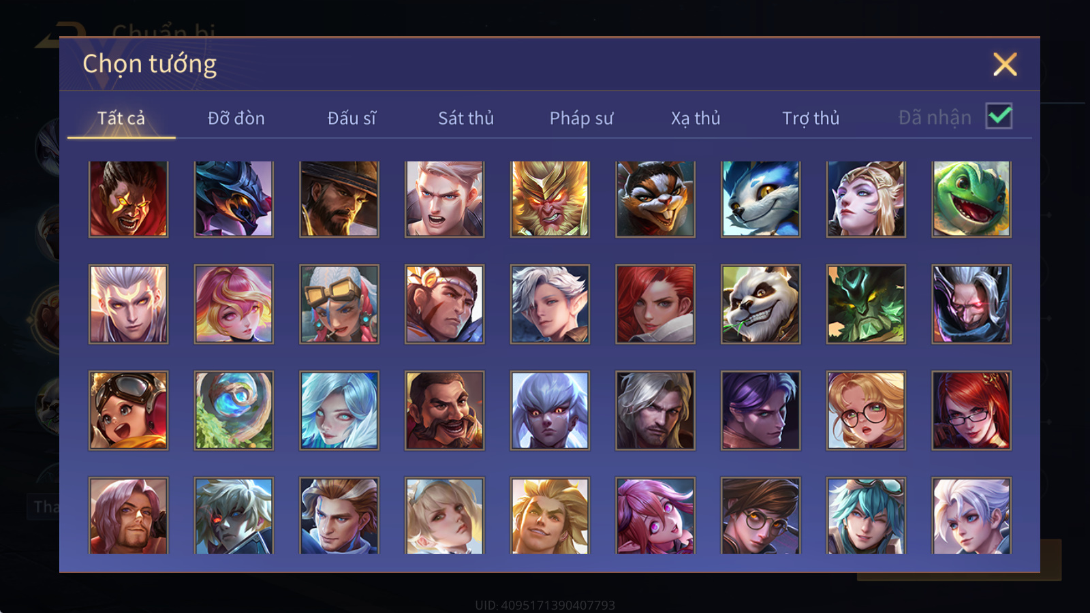1090x613 pixels.
Task: Choose the panda hero portrait
Action: tap(760, 304)
